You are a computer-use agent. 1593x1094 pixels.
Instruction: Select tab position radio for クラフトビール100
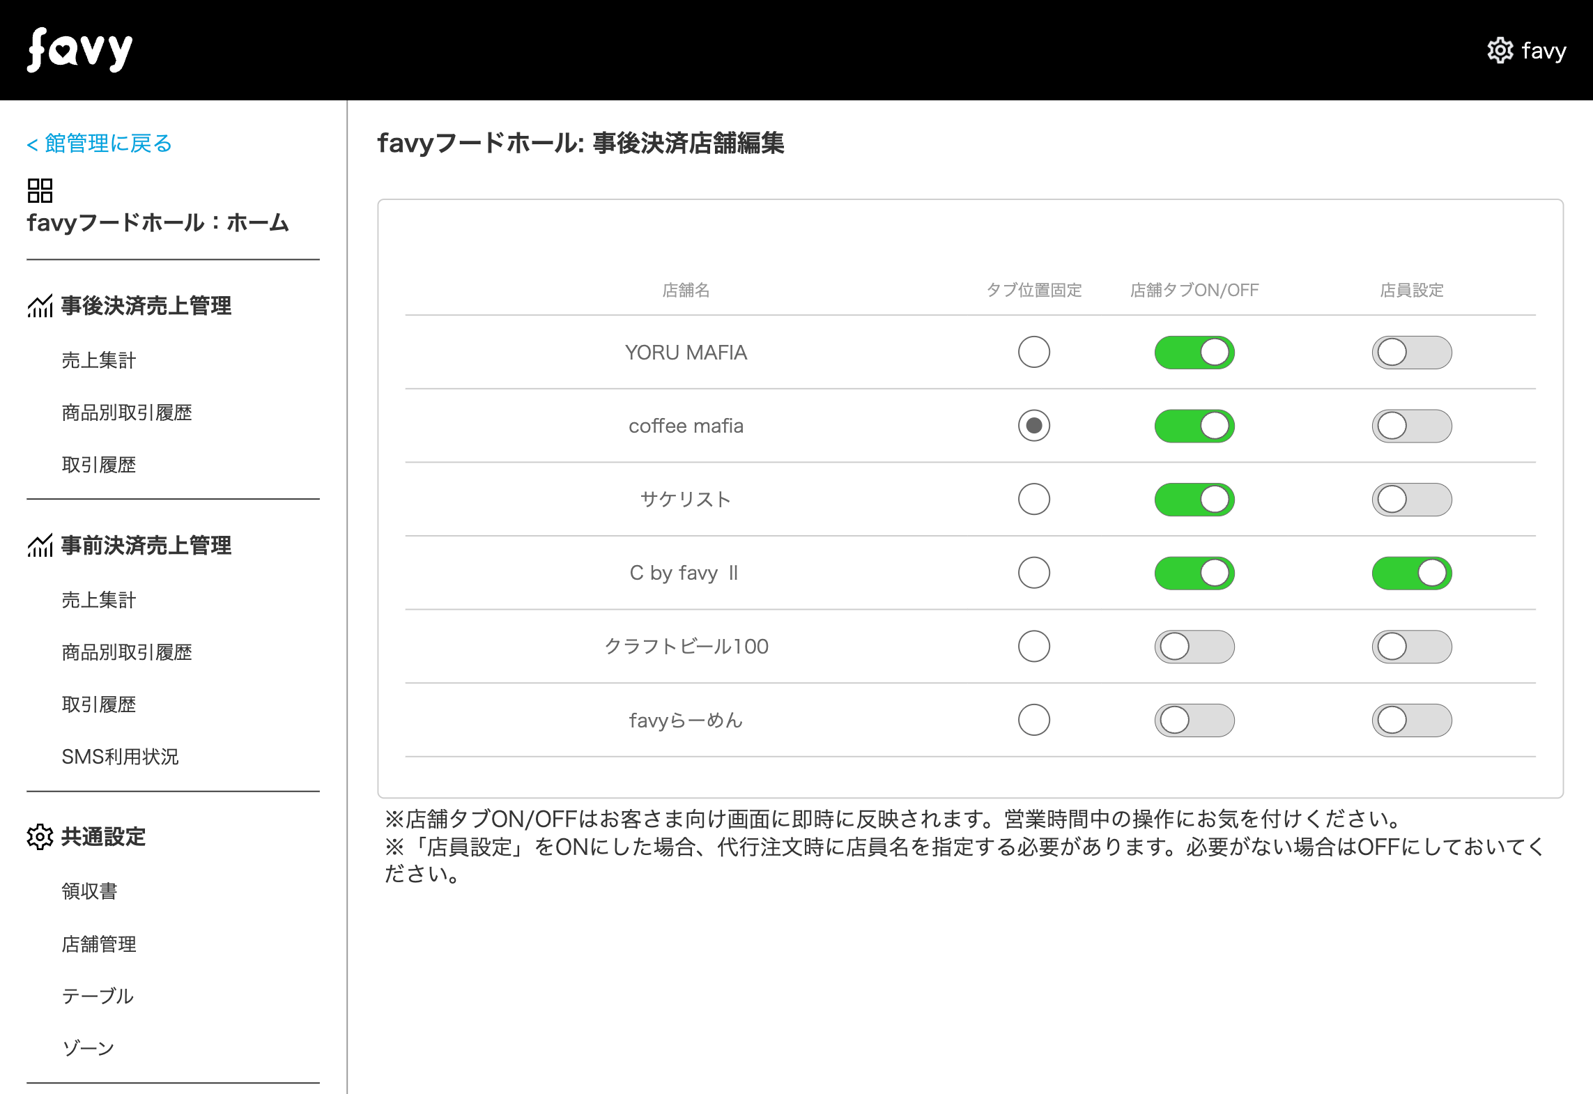pyautogui.click(x=1034, y=646)
